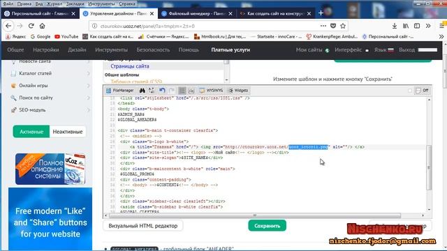Go to the browser home page
Viewport: 447px width, 251px height.
[x=42, y=26]
